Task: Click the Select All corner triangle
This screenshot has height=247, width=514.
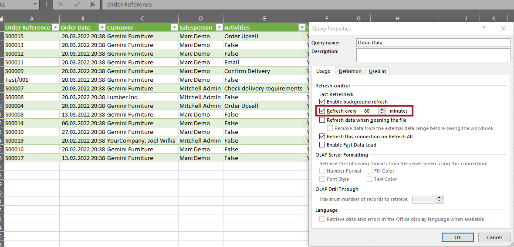Action: (2, 19)
